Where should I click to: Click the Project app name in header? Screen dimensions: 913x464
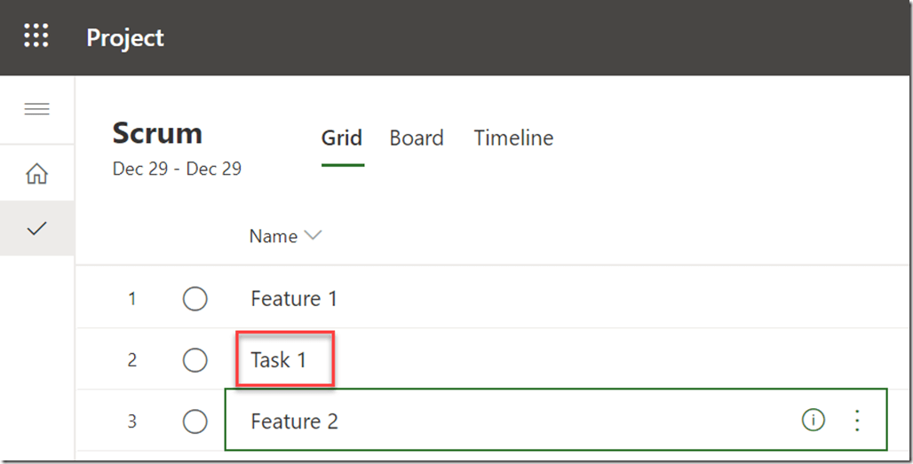pyautogui.click(x=125, y=38)
